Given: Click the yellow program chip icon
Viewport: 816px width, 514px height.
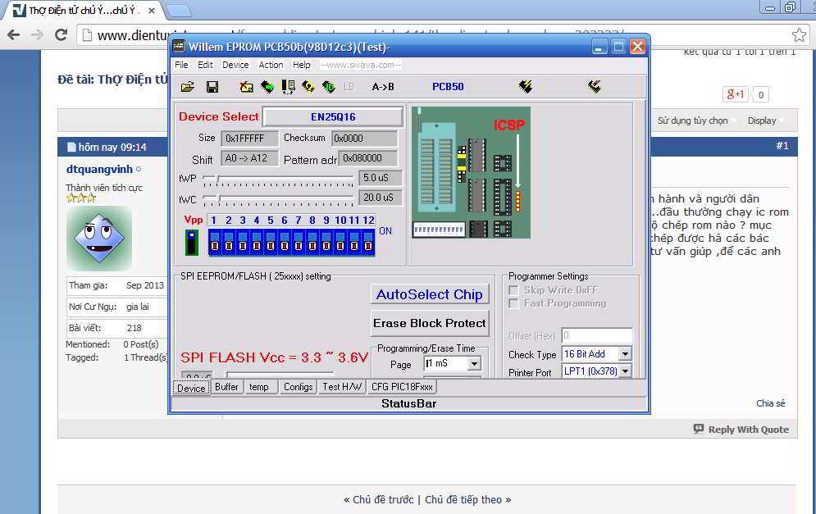Looking at the screenshot, I should click(x=308, y=87).
